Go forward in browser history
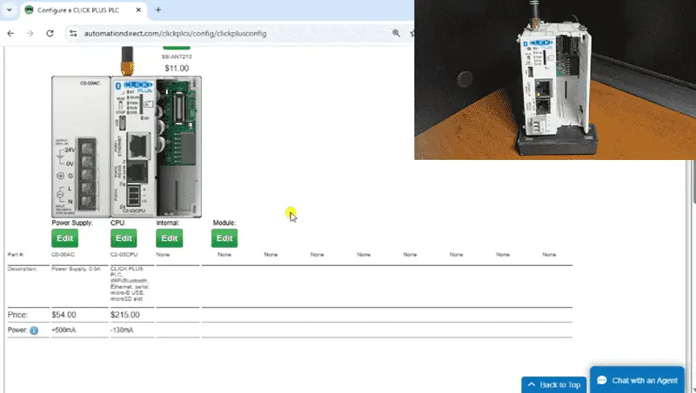 (x=30, y=33)
